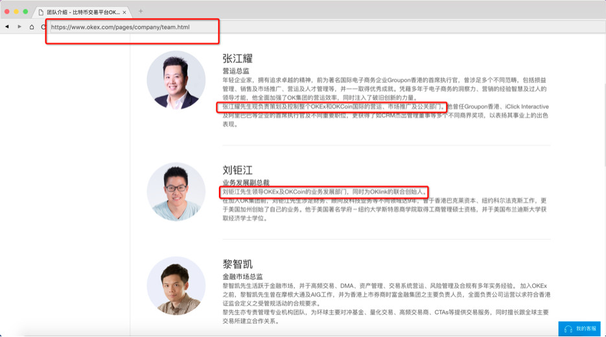The height and width of the screenshot is (337, 606).
Task: Click sentence starting 刘钜江先生领导OKEx
Action: [325, 191]
